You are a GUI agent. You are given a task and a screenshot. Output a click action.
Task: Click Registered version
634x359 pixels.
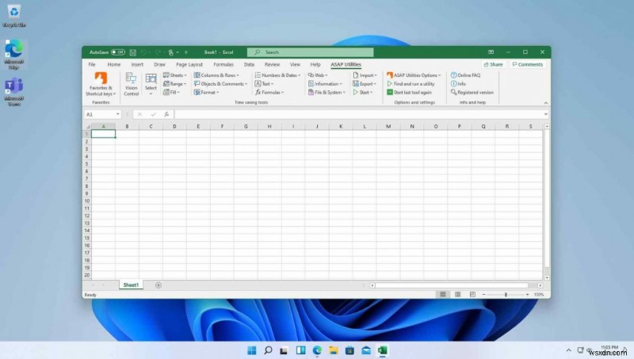(x=472, y=92)
